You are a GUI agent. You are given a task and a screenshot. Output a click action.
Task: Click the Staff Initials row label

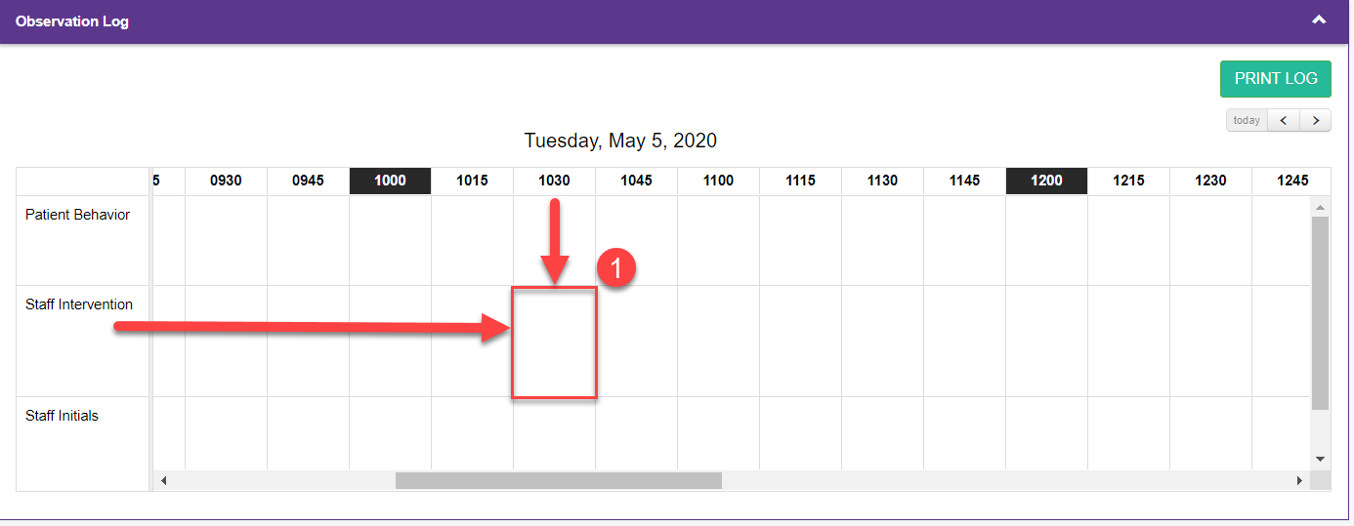pyautogui.click(x=62, y=416)
